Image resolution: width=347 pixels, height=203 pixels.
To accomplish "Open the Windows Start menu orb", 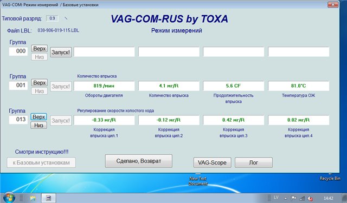I will point(8,198).
